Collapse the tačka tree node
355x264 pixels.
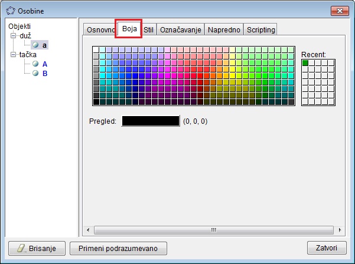click(x=14, y=54)
